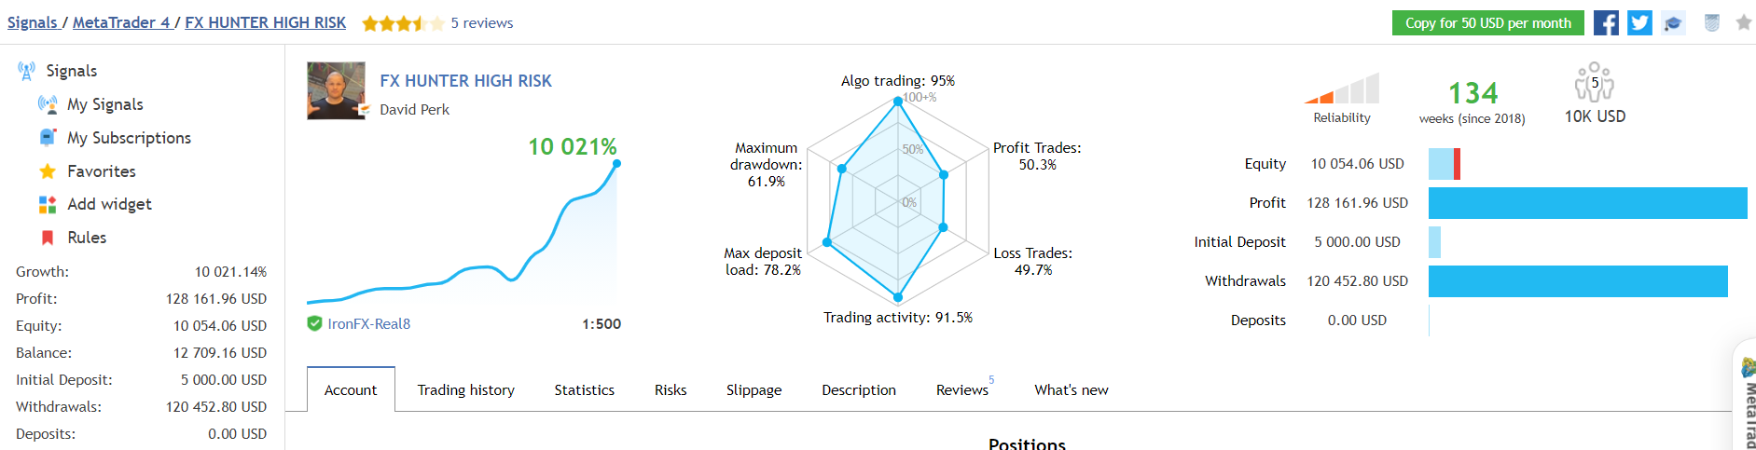Viewport: 1756px width, 450px height.
Task: Click the gray star favorite icon
Action: (1743, 22)
